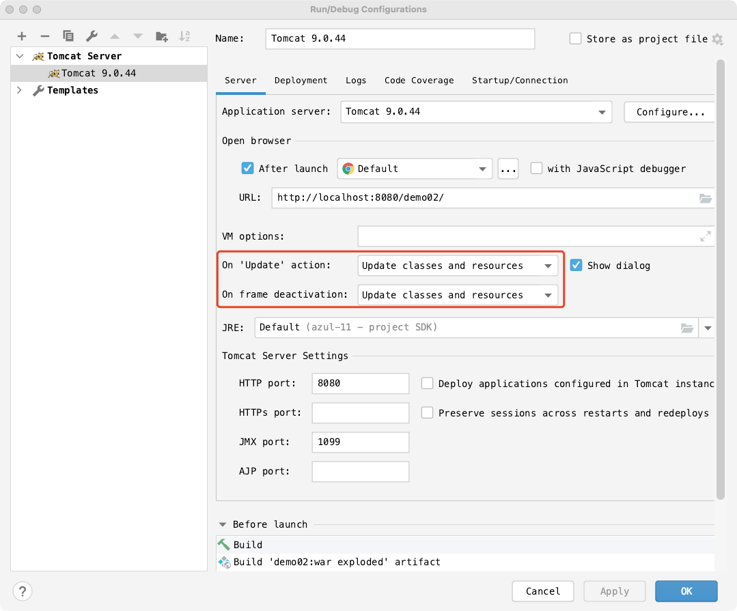Enable with JavaScript debugger checkbox
The image size is (737, 611).
(x=536, y=168)
